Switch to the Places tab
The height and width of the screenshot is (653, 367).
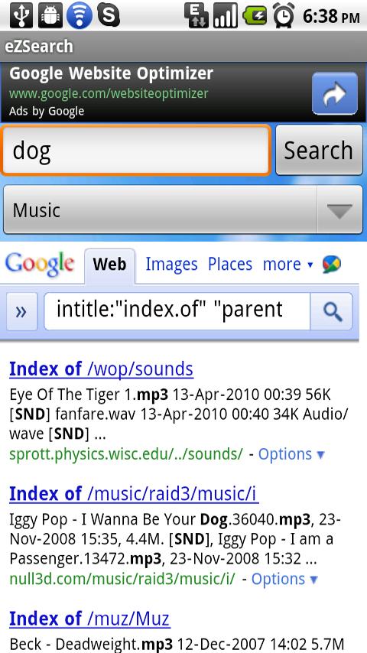[x=230, y=265]
